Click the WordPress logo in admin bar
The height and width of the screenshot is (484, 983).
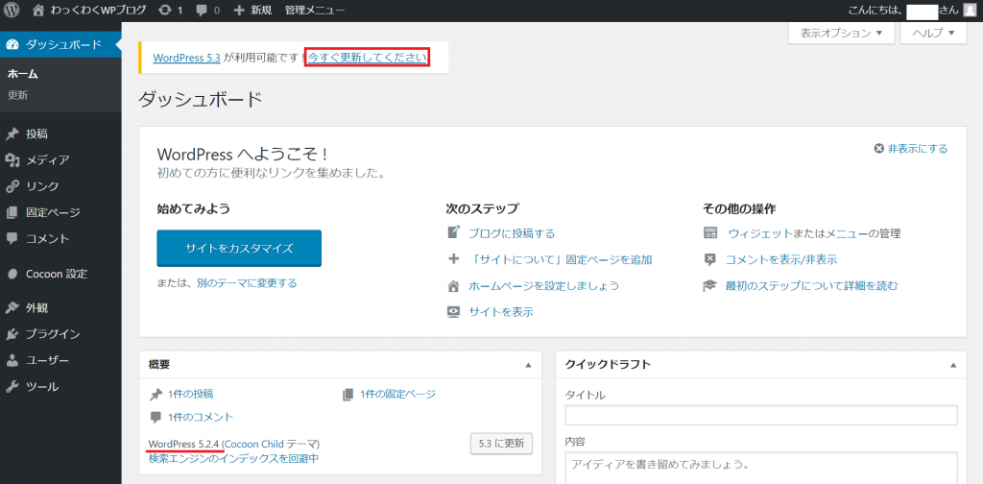12,10
